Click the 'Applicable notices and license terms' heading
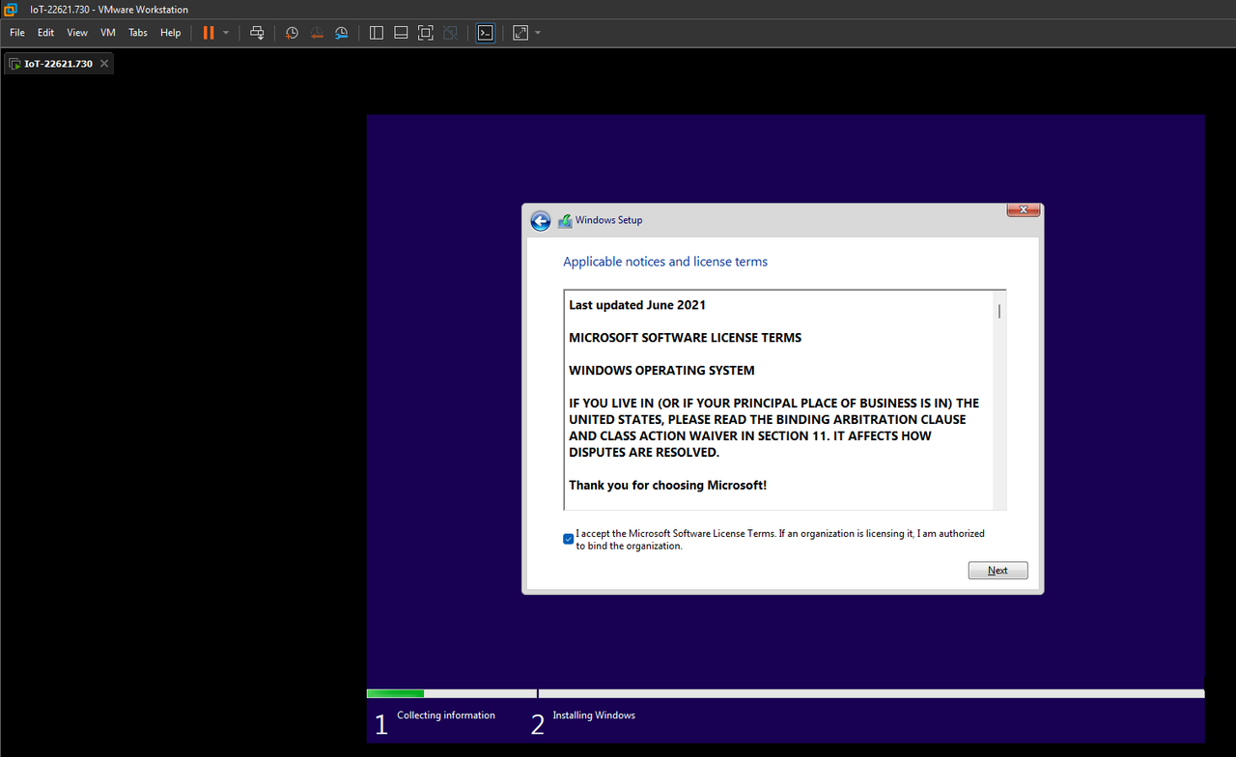 point(665,262)
